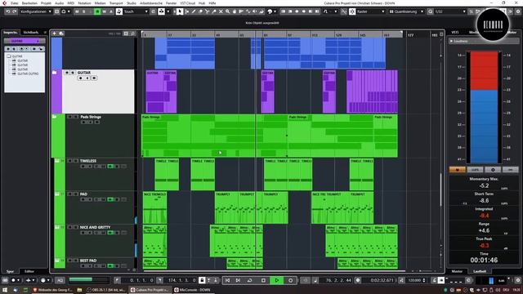Click the loudness meter settings gear
523x294 pixels.
(x=493, y=170)
